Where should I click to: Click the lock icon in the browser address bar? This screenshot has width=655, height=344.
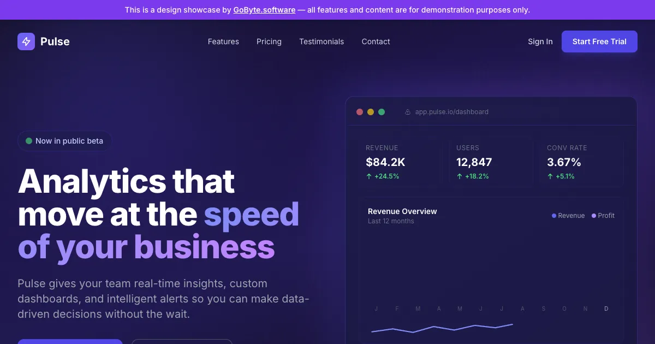407,111
